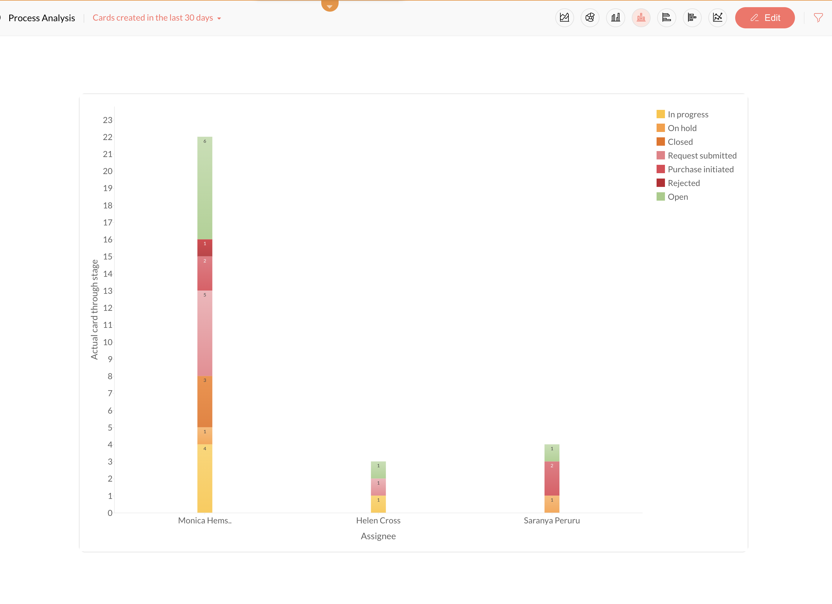Select the column bar chart icon
This screenshot has height=604, width=832.
click(616, 18)
